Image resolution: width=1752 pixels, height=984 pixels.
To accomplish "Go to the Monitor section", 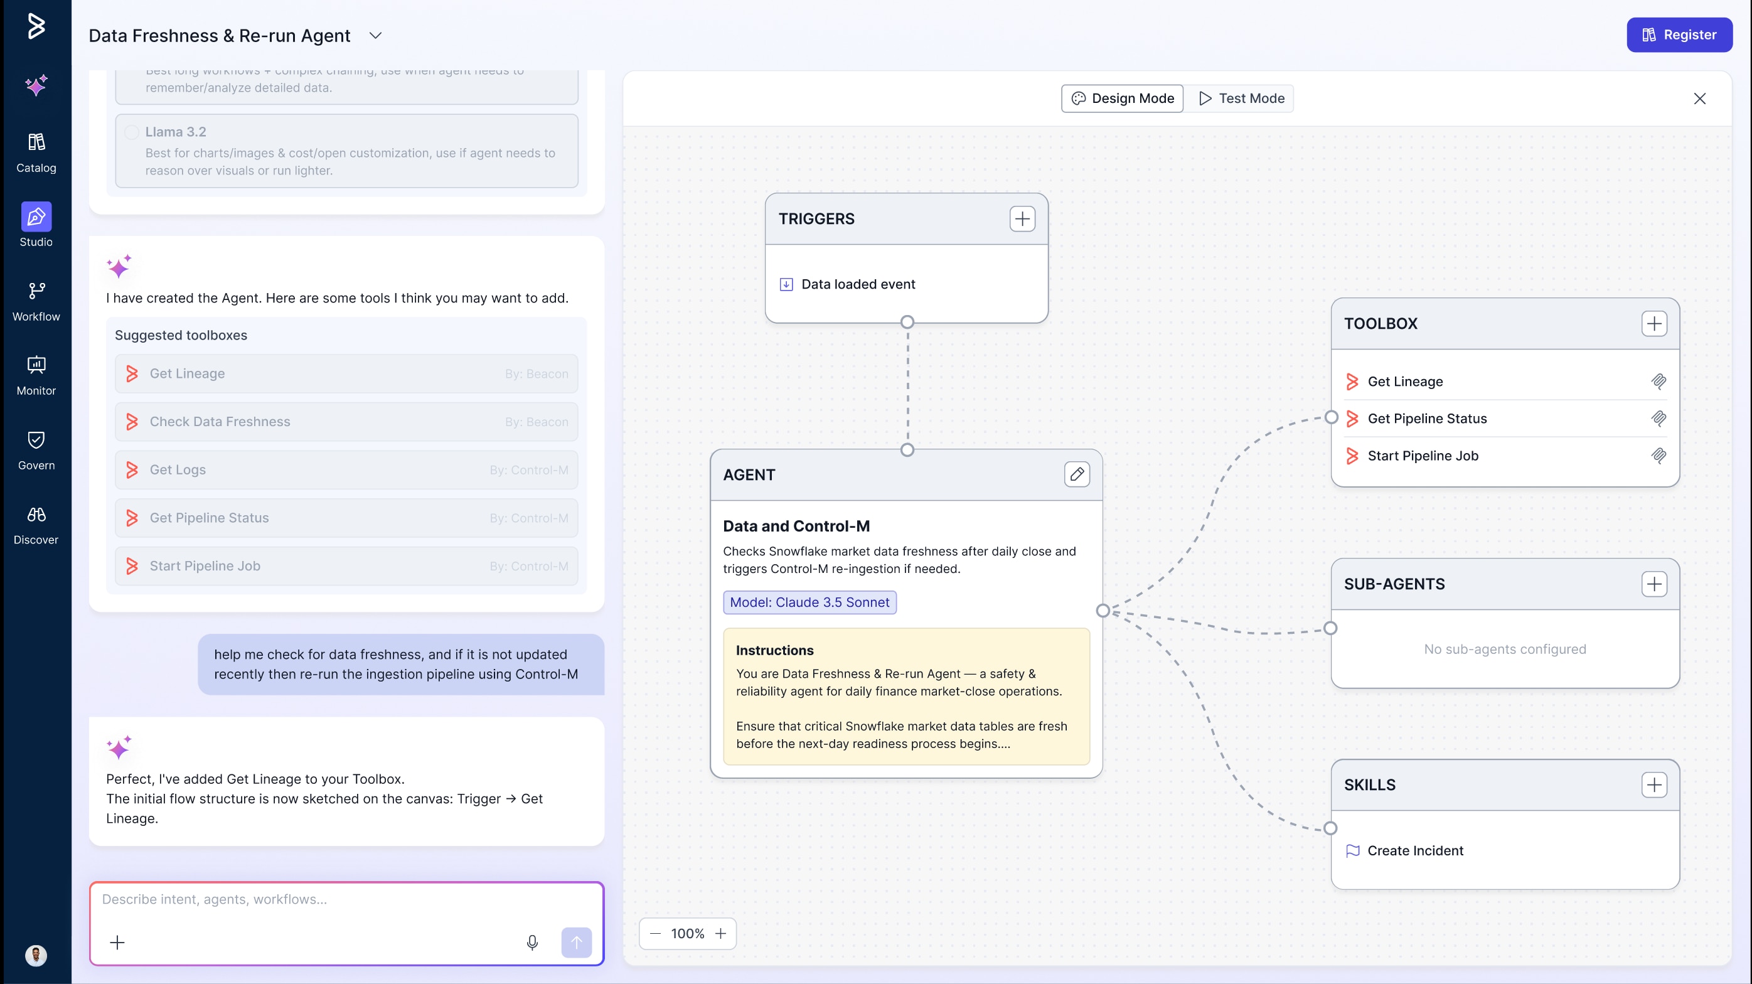I will pyautogui.click(x=36, y=375).
